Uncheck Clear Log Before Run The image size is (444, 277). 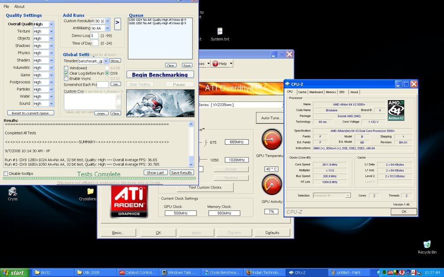(66, 73)
